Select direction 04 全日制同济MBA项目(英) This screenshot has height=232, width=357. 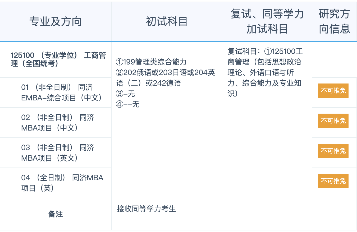tap(62, 183)
